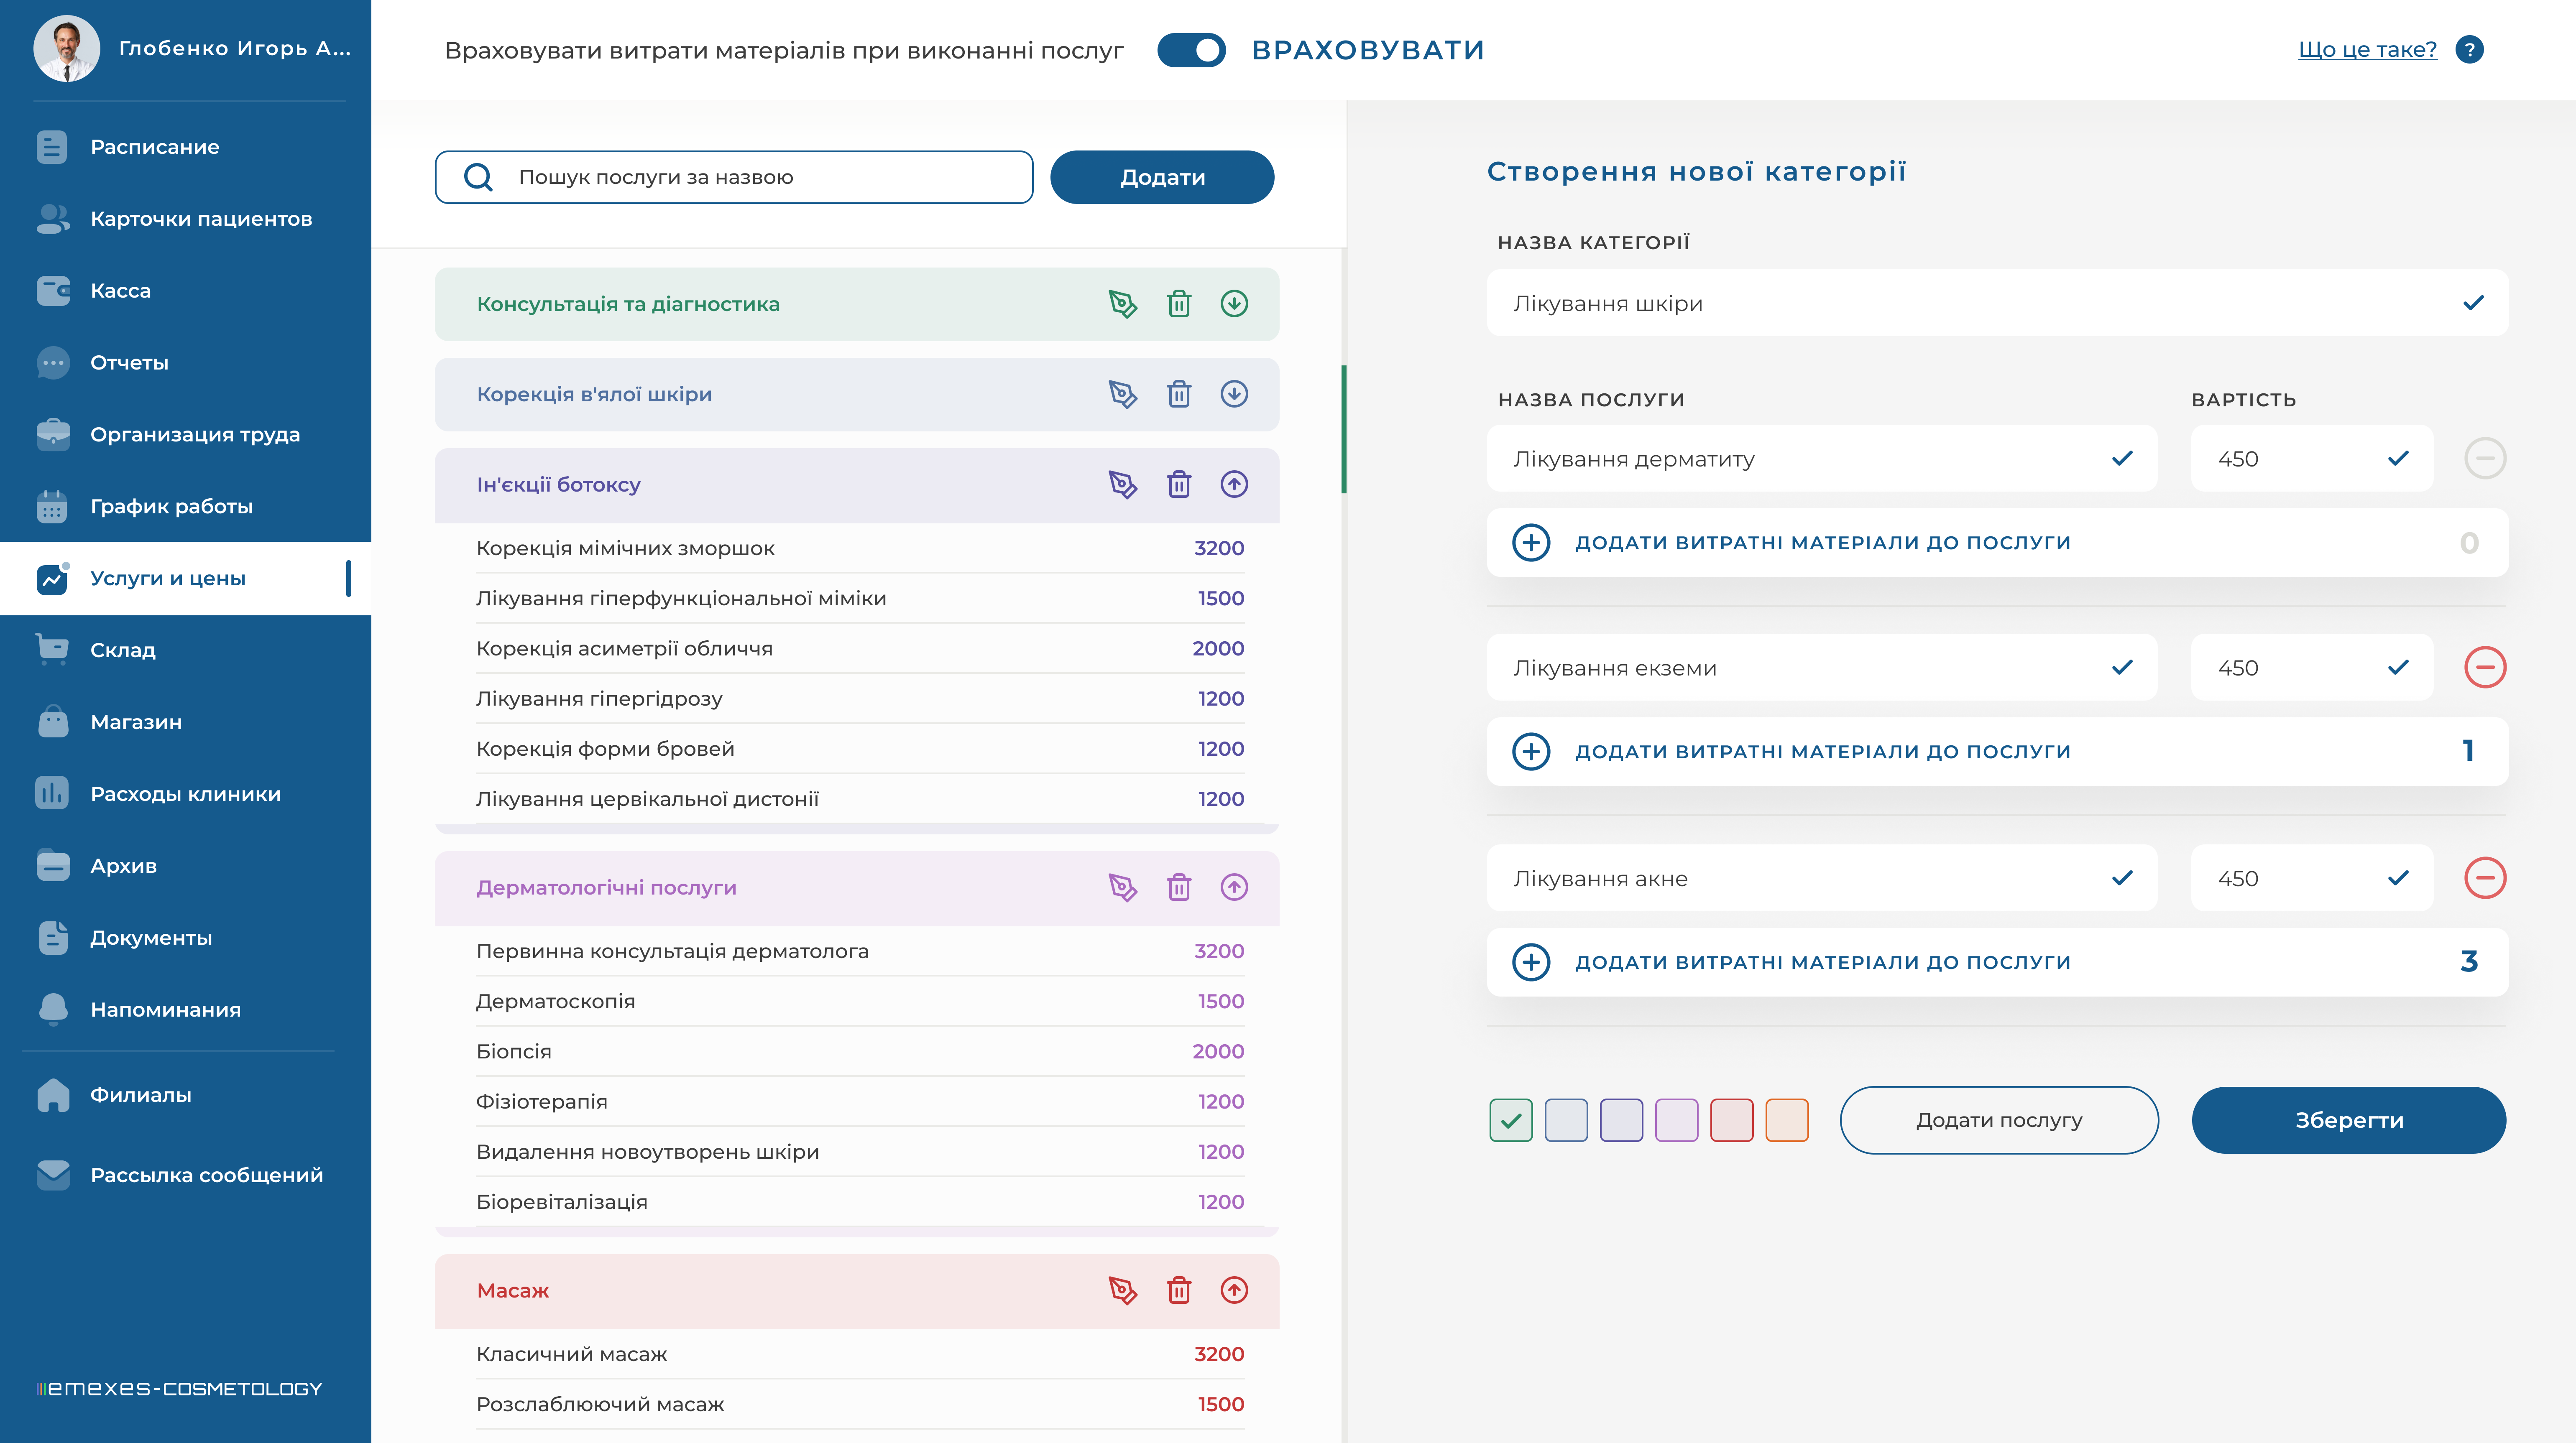Toggle the Враховувати materials switch
2576x1443 pixels.
pos(1191,50)
